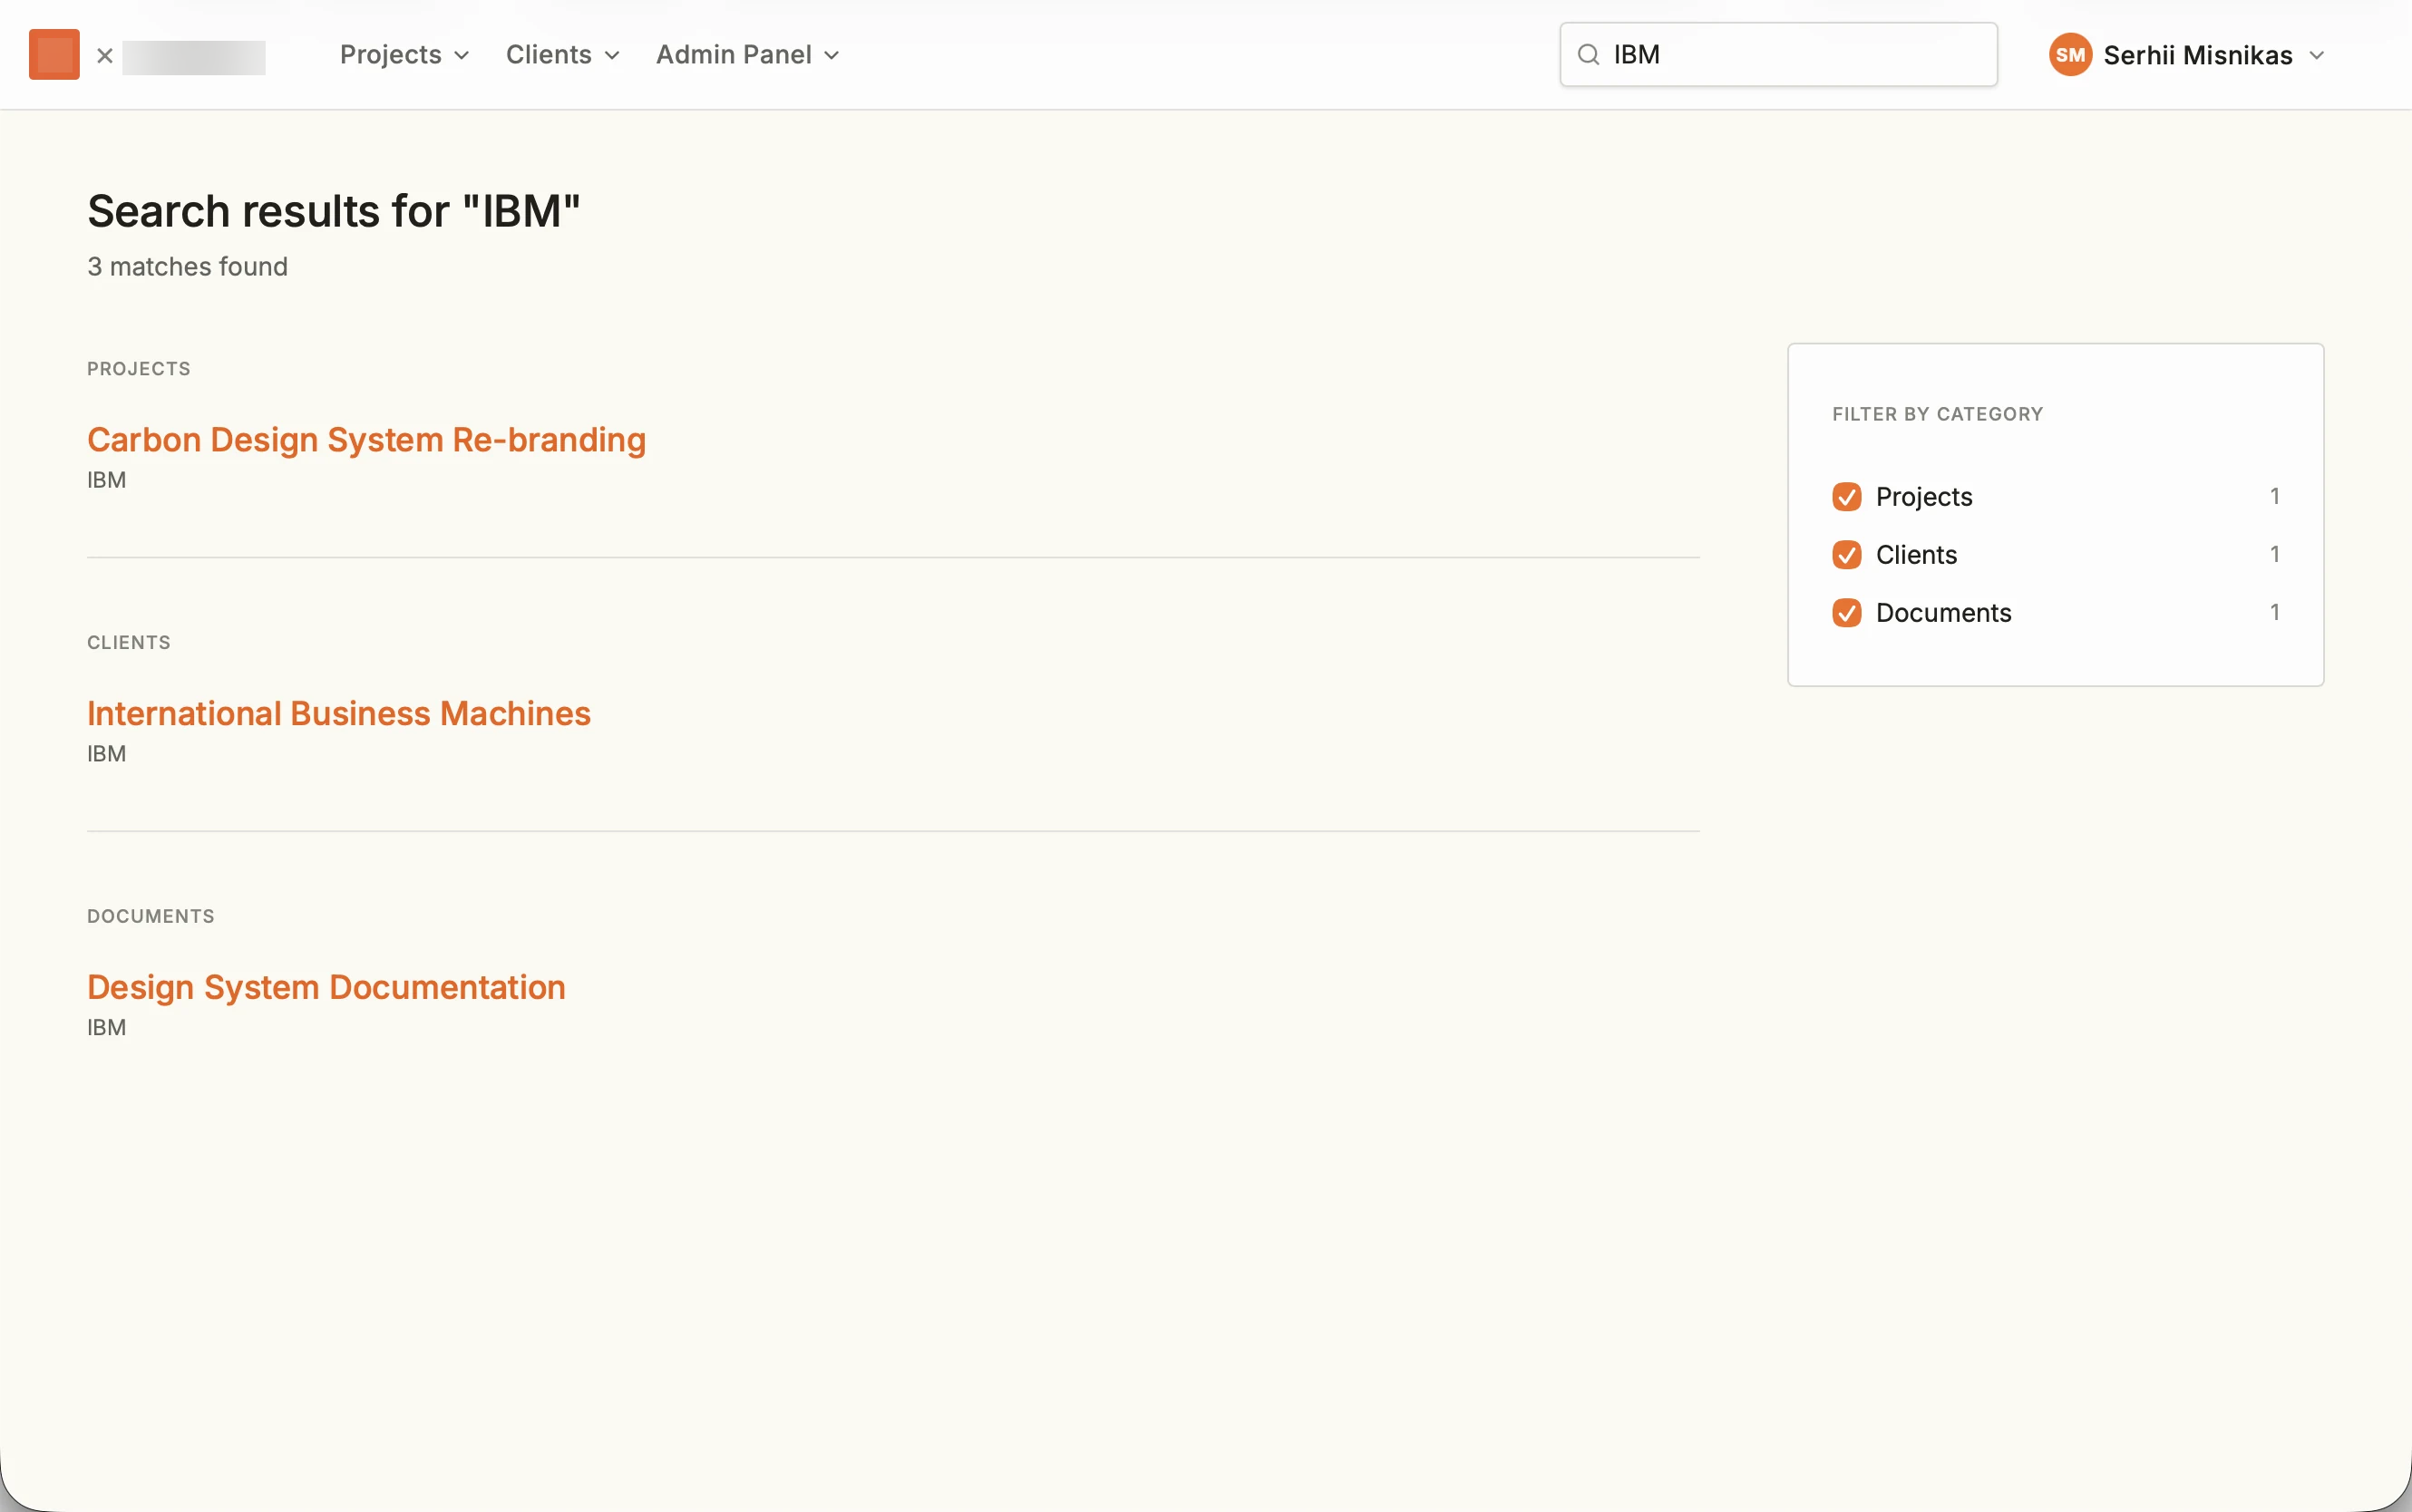Click the blurred company name

(x=194, y=57)
